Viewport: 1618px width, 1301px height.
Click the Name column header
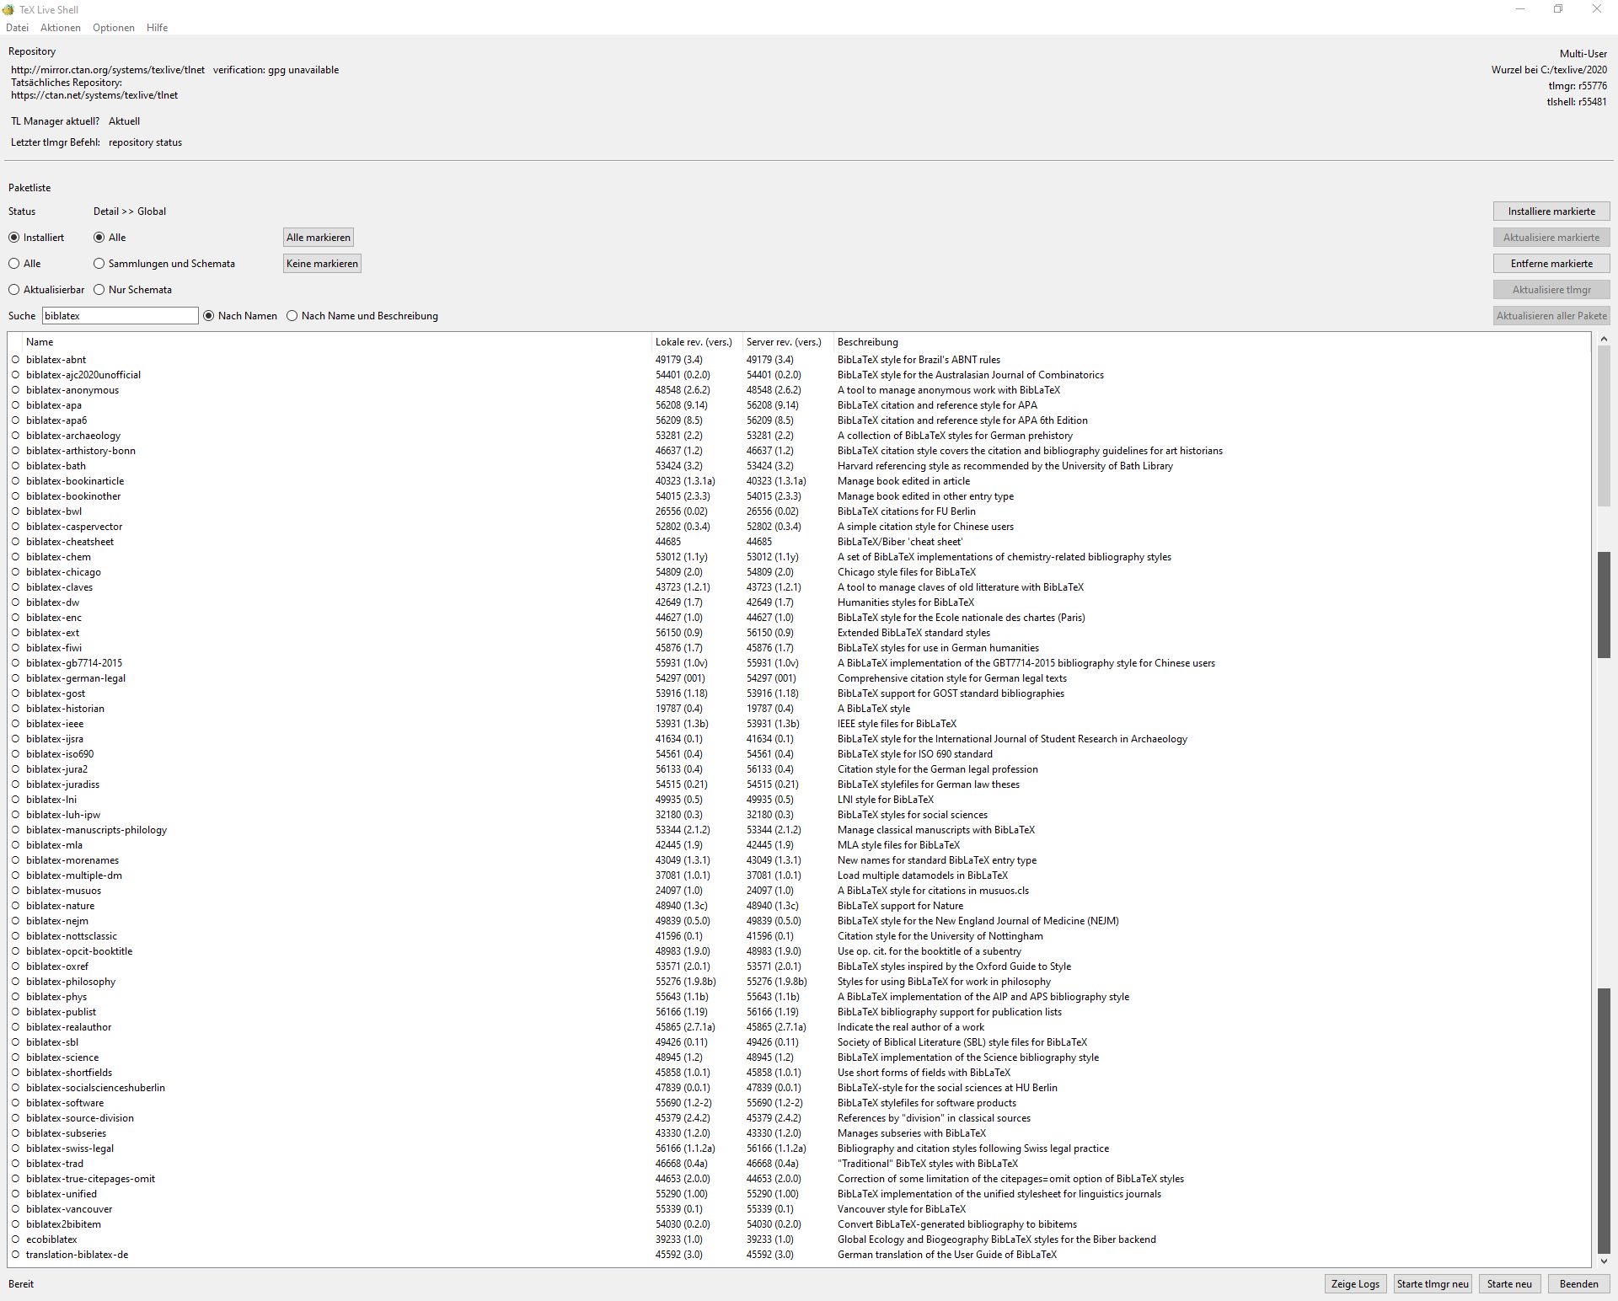(x=40, y=342)
